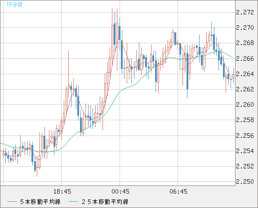Click the 2.266 price axis label
This screenshot has width=258, height=208.
245,59
